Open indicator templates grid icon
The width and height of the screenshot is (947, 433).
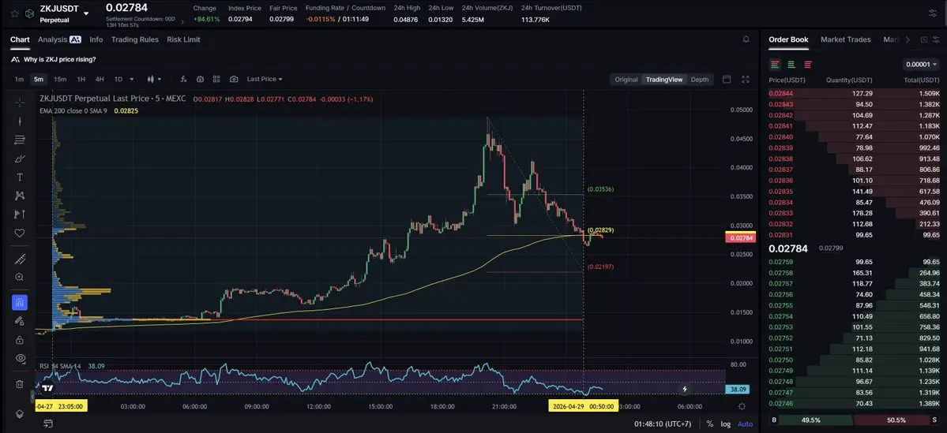(216, 79)
